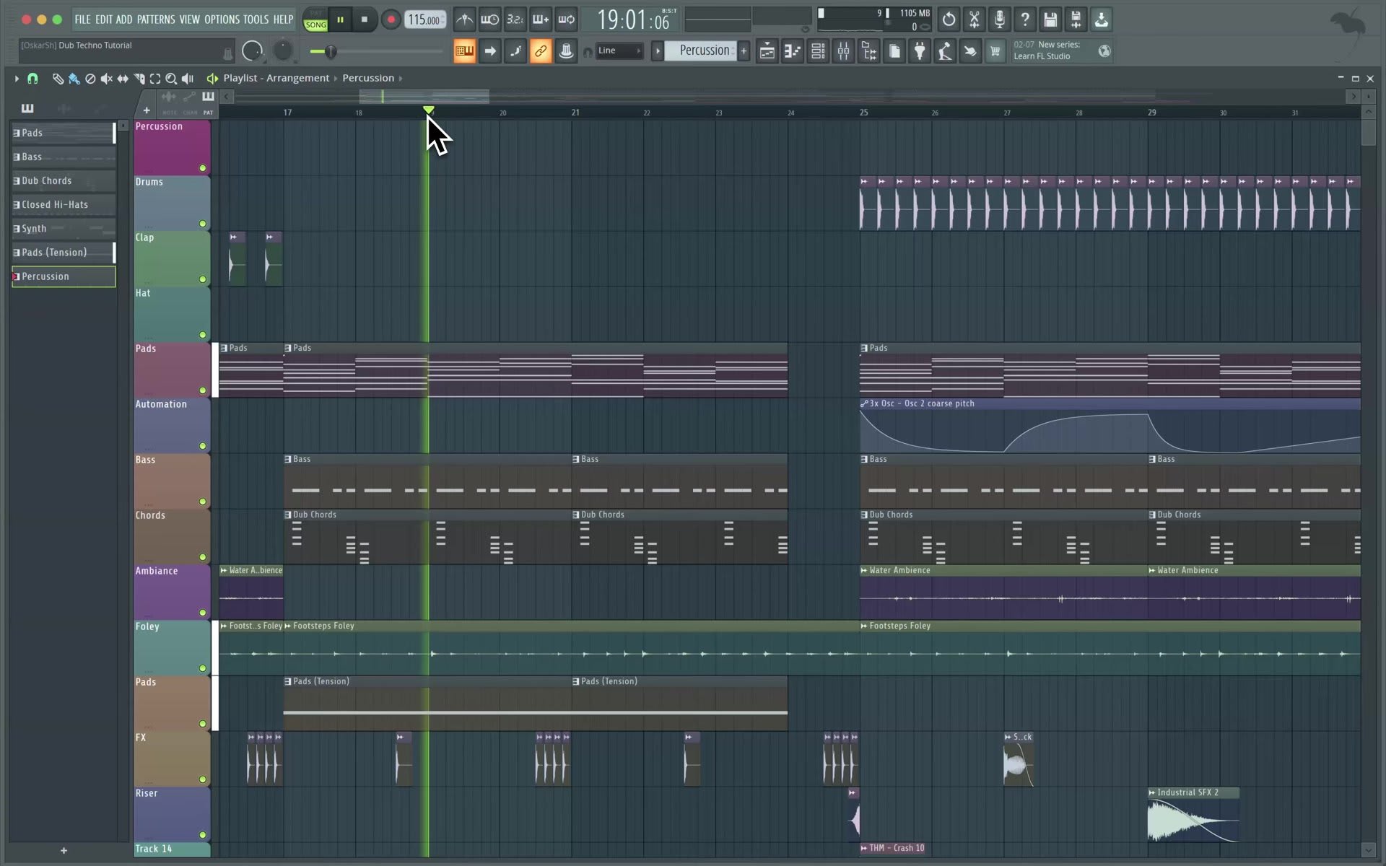Viewport: 1386px width, 866px height.
Task: Open the Percussion pattern selector
Action: tap(704, 51)
